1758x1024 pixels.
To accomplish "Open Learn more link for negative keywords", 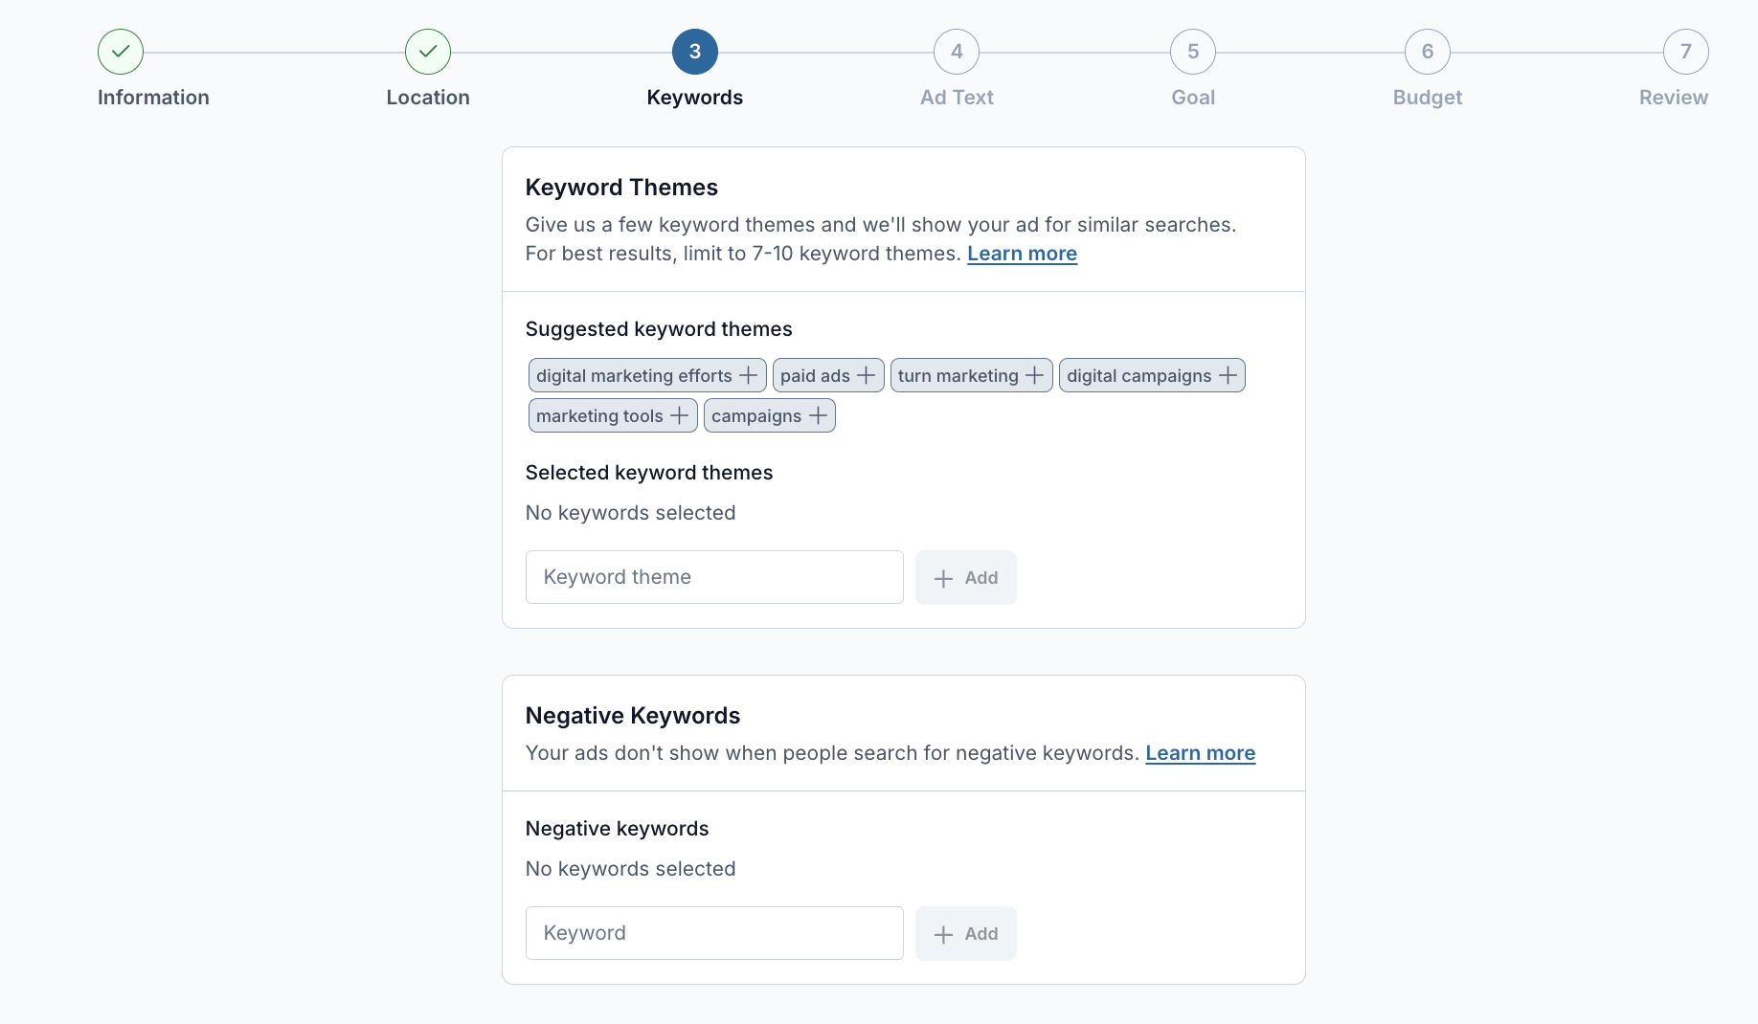I will (1200, 753).
